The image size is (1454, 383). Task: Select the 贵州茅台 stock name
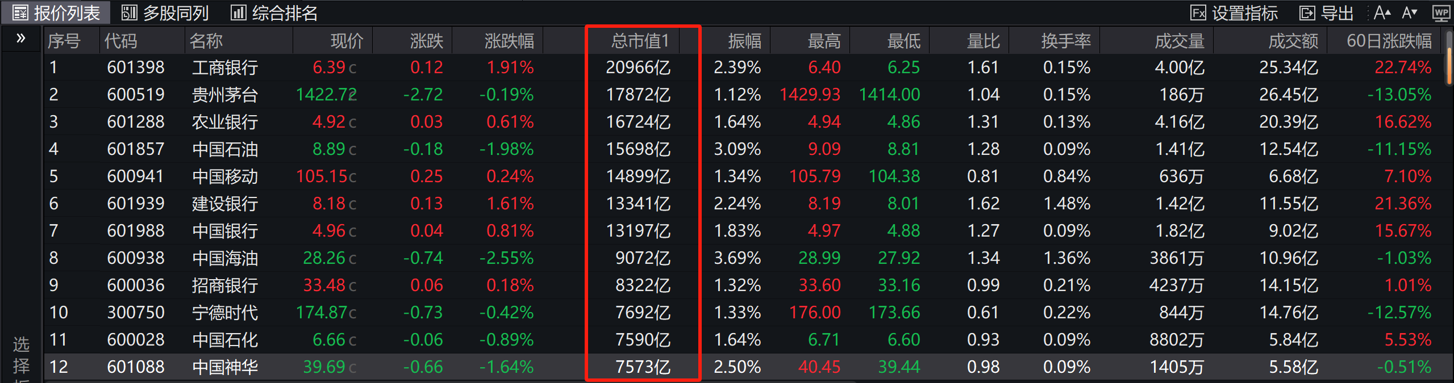pos(225,95)
